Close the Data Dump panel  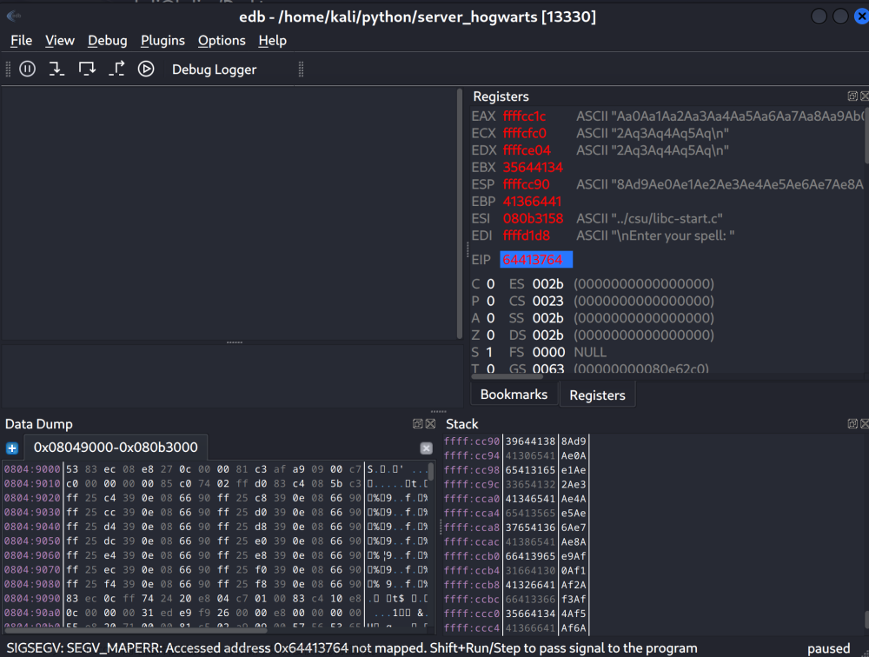(x=430, y=423)
